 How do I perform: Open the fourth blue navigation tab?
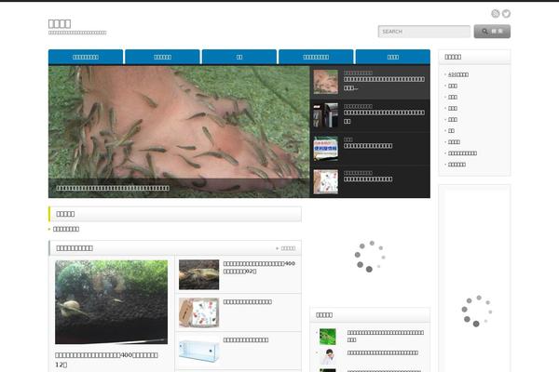click(x=316, y=57)
